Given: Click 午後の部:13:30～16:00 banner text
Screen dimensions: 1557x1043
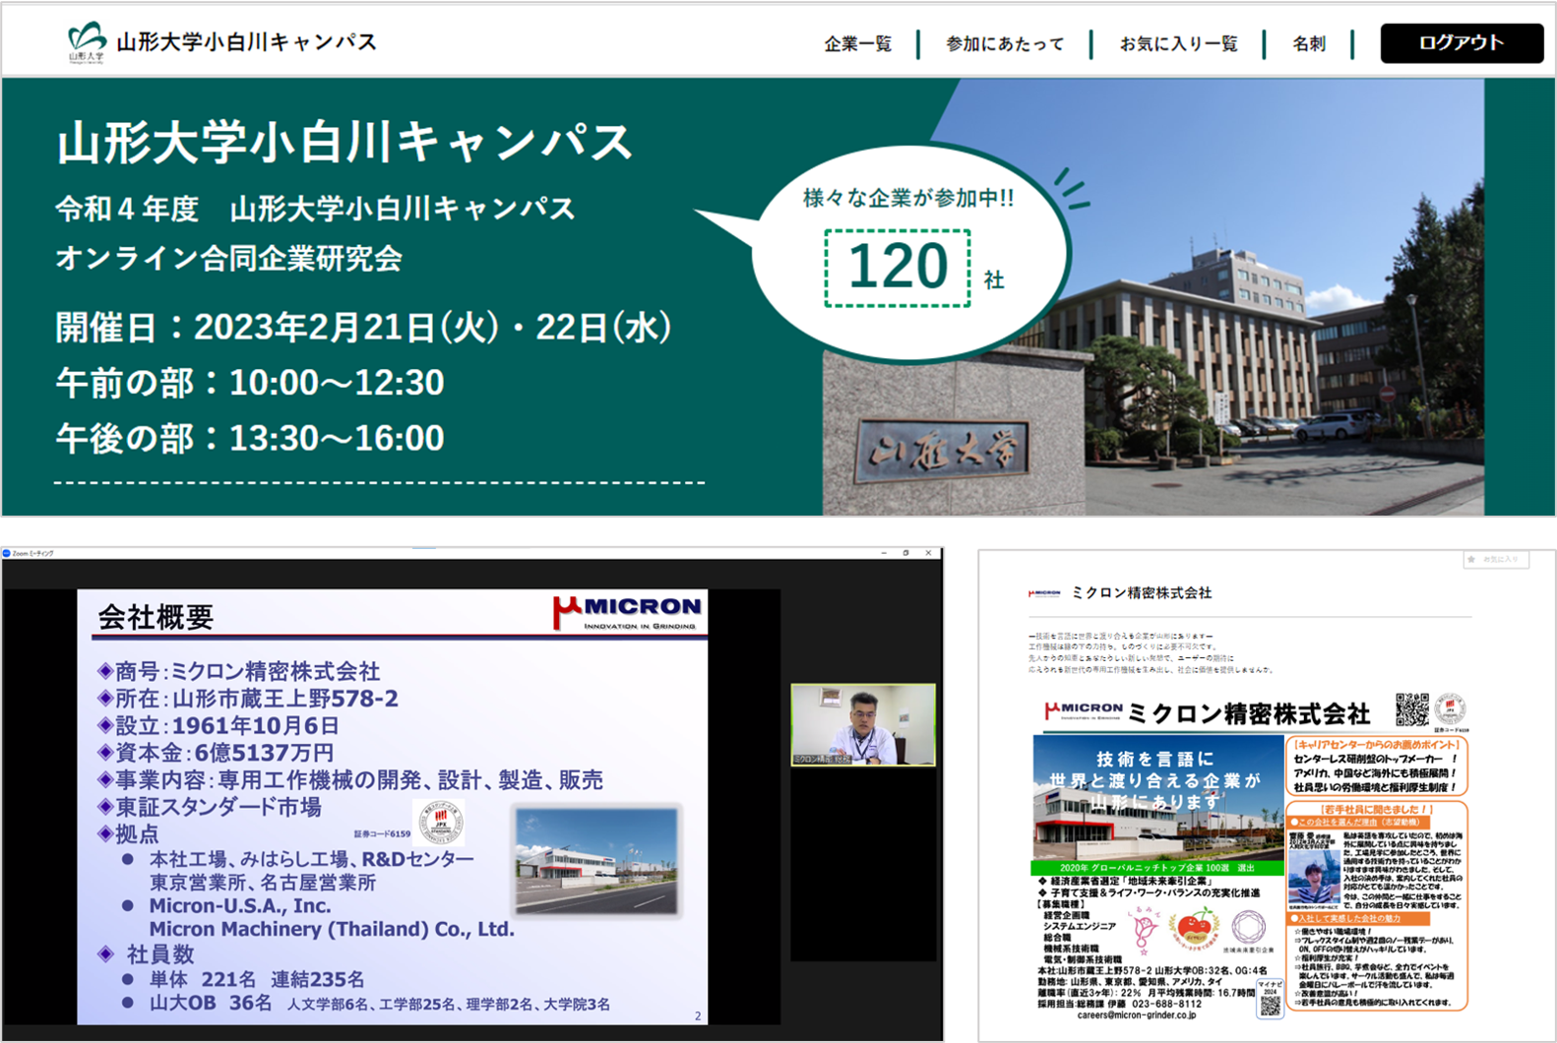Looking at the screenshot, I should 250,438.
